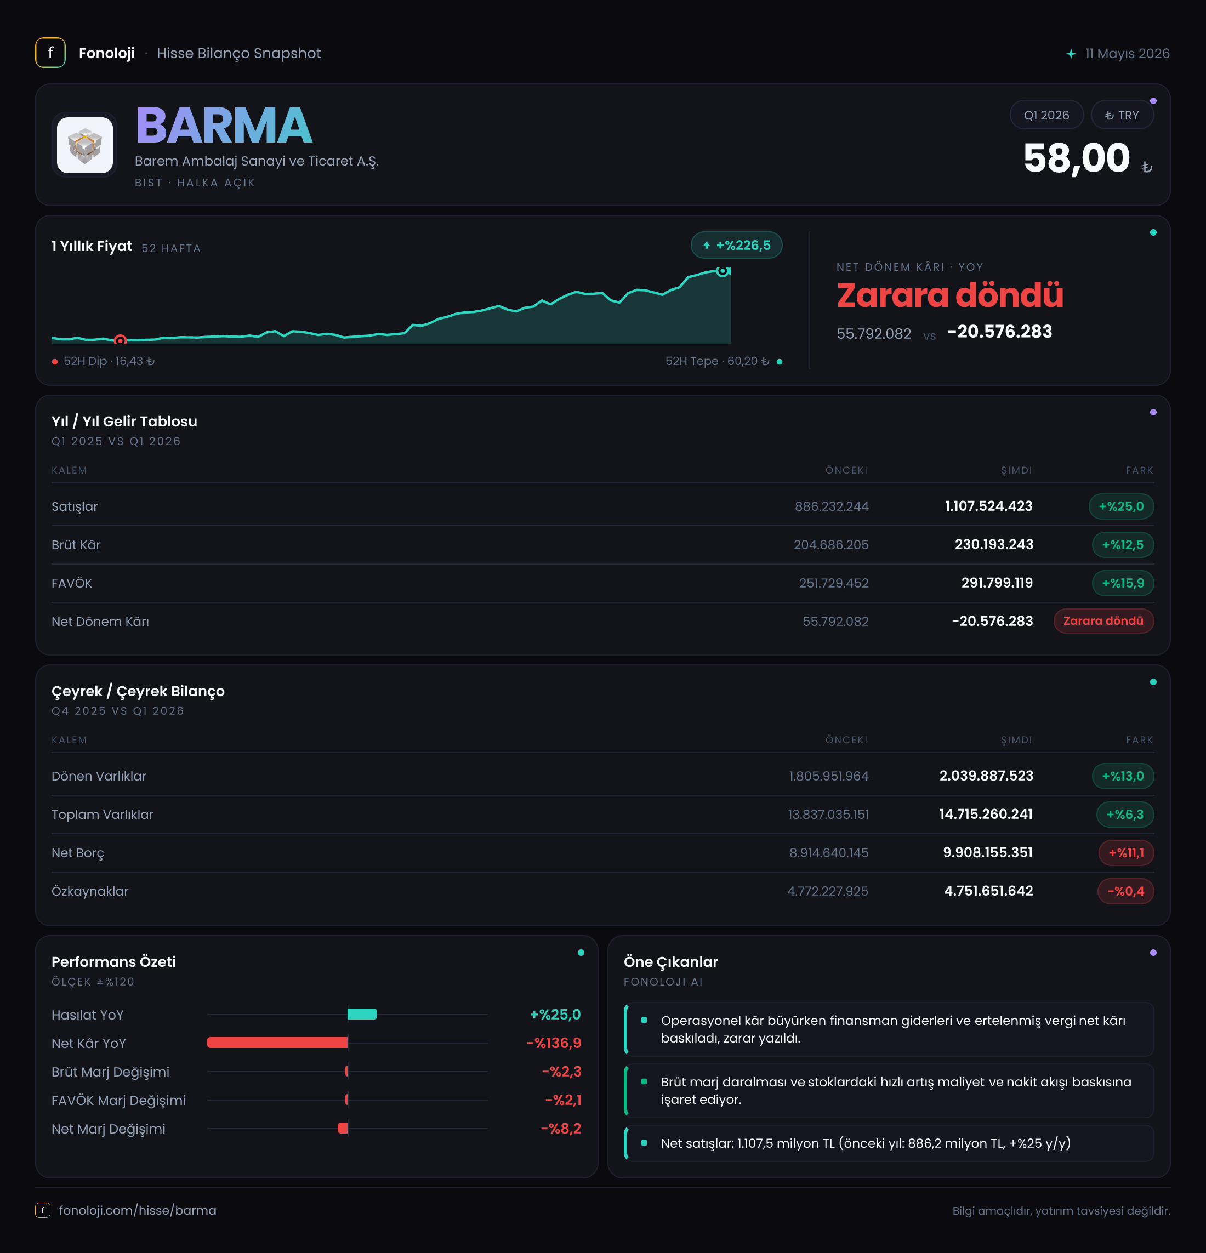Click the -%0,4 badge for Özkaynaklar
This screenshot has height=1253, width=1206.
pyautogui.click(x=1126, y=891)
